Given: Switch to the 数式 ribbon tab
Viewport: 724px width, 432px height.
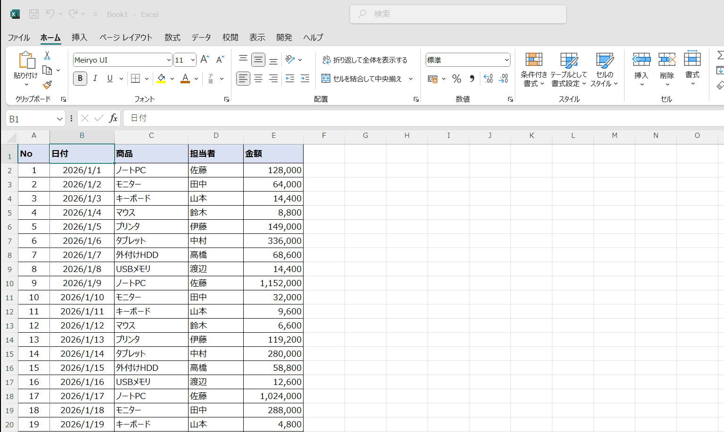Looking at the screenshot, I should [173, 37].
